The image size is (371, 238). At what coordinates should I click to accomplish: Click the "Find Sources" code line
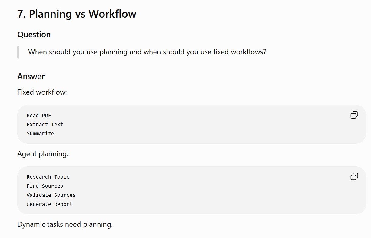point(45,186)
